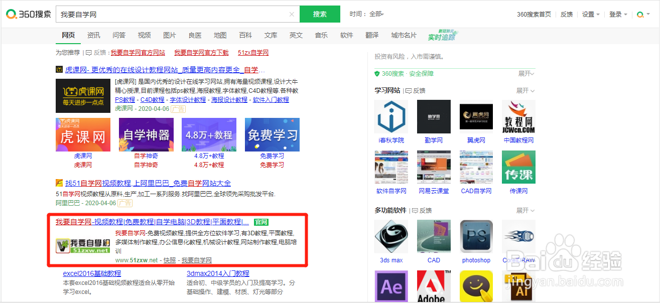The height and width of the screenshot is (304, 660).
Task: Open the 登录 dropdown menu
Action: pos(618,15)
